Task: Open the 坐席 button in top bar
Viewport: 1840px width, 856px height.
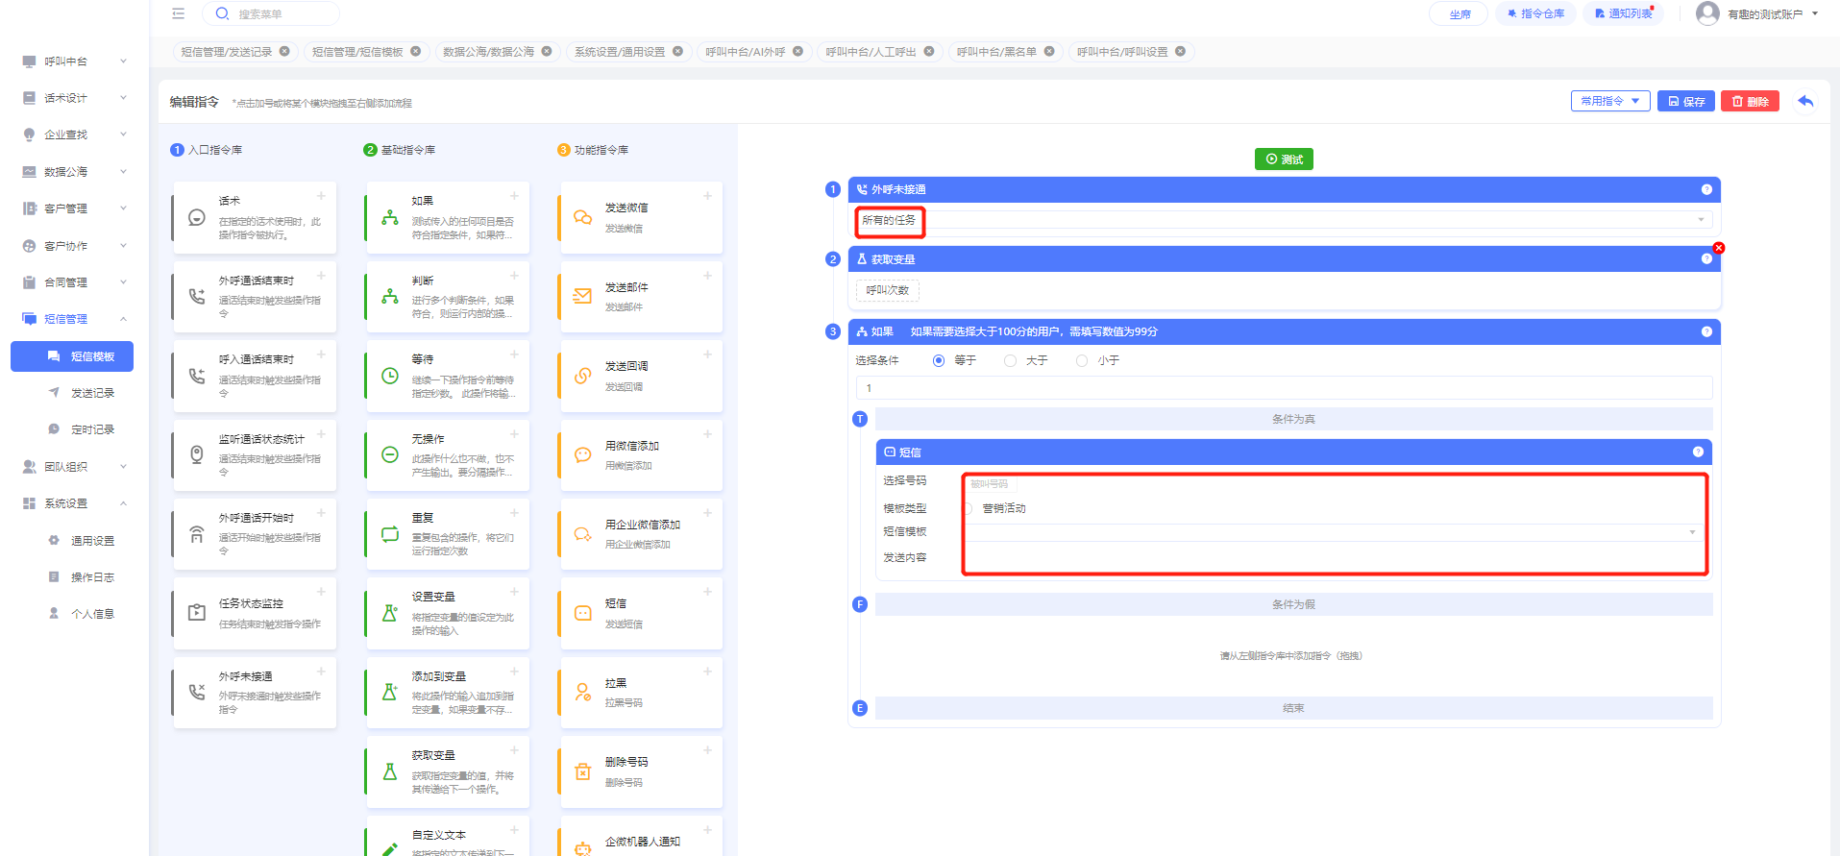Action: [x=1459, y=13]
